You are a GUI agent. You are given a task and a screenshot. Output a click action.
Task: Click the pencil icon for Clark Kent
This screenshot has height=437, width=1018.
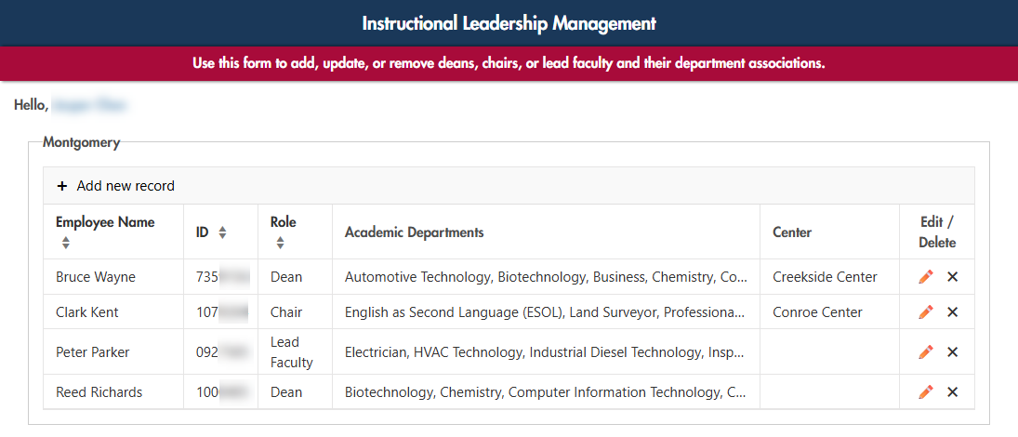coord(925,312)
